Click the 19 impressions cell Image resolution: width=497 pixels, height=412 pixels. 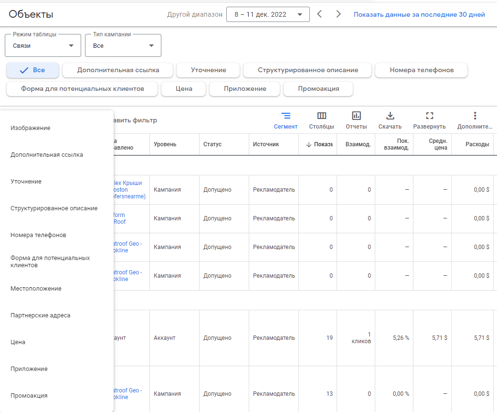[317, 338]
